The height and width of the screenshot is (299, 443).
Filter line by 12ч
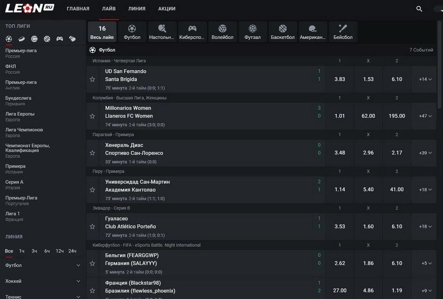[x=60, y=251]
